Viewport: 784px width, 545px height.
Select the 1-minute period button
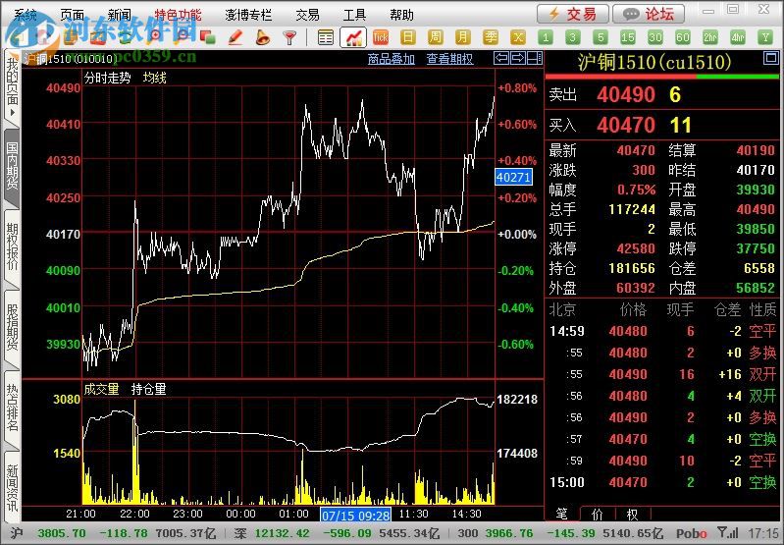(546, 37)
